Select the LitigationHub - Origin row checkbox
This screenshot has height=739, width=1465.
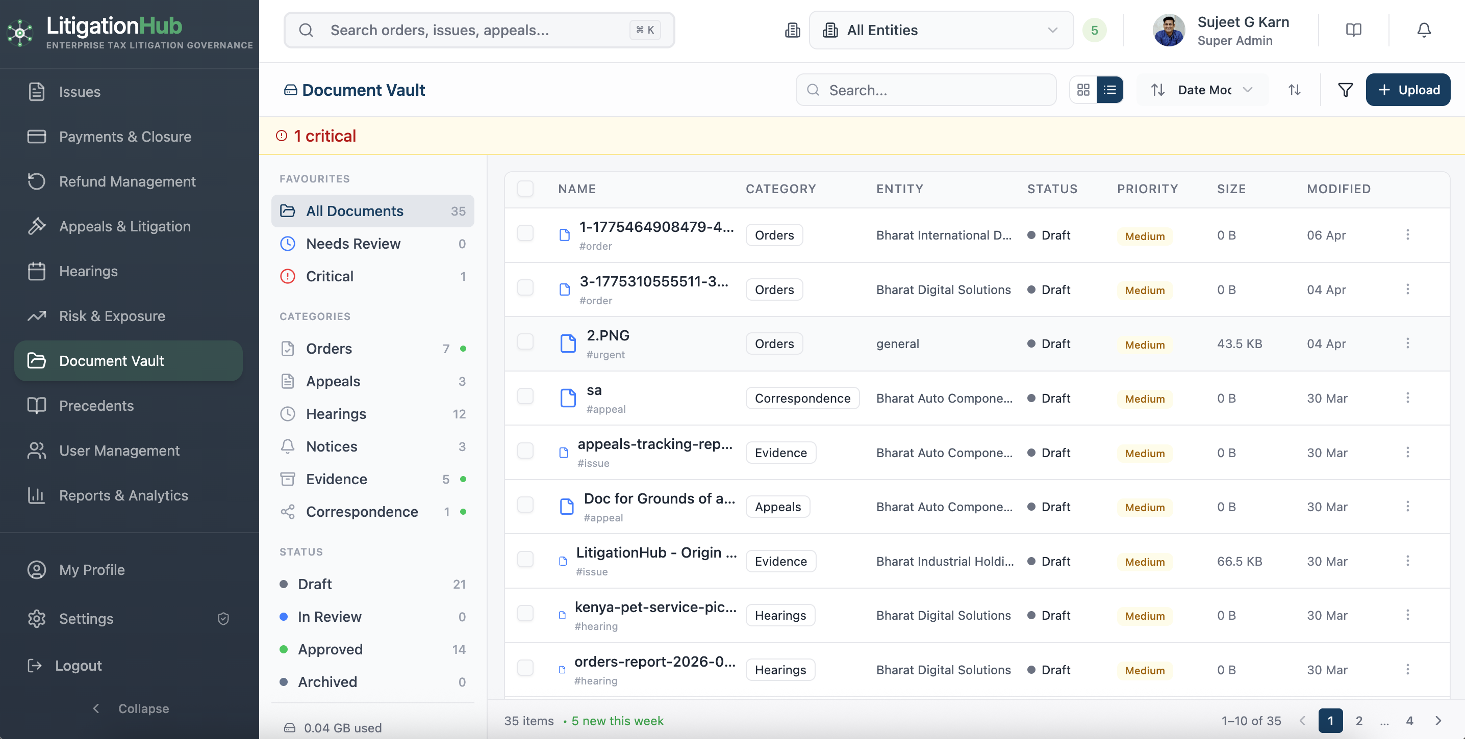[525, 559]
